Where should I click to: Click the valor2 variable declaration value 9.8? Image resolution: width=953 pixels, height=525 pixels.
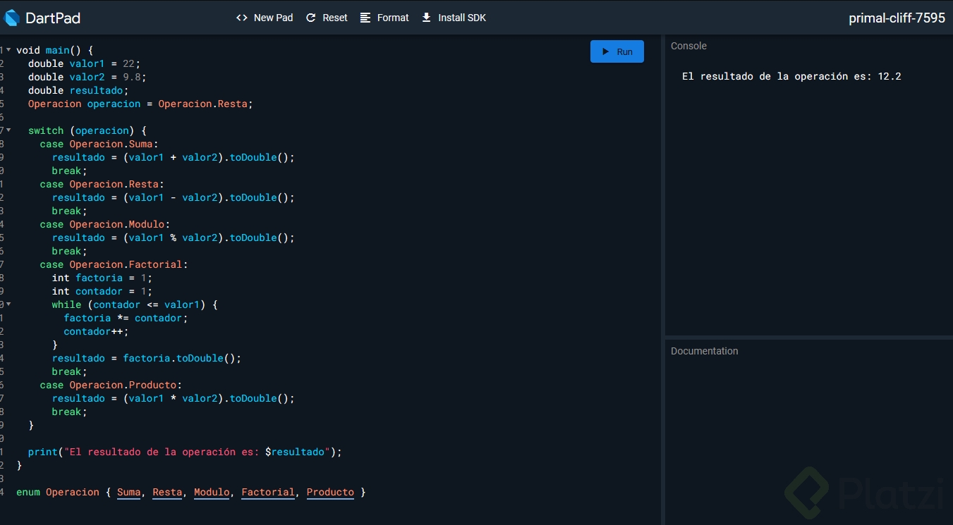pyautogui.click(x=132, y=77)
